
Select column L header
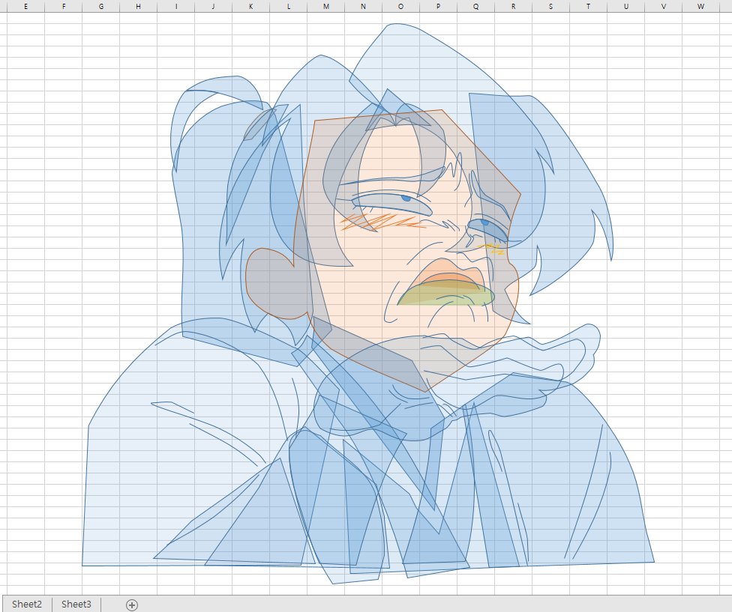(x=289, y=6)
